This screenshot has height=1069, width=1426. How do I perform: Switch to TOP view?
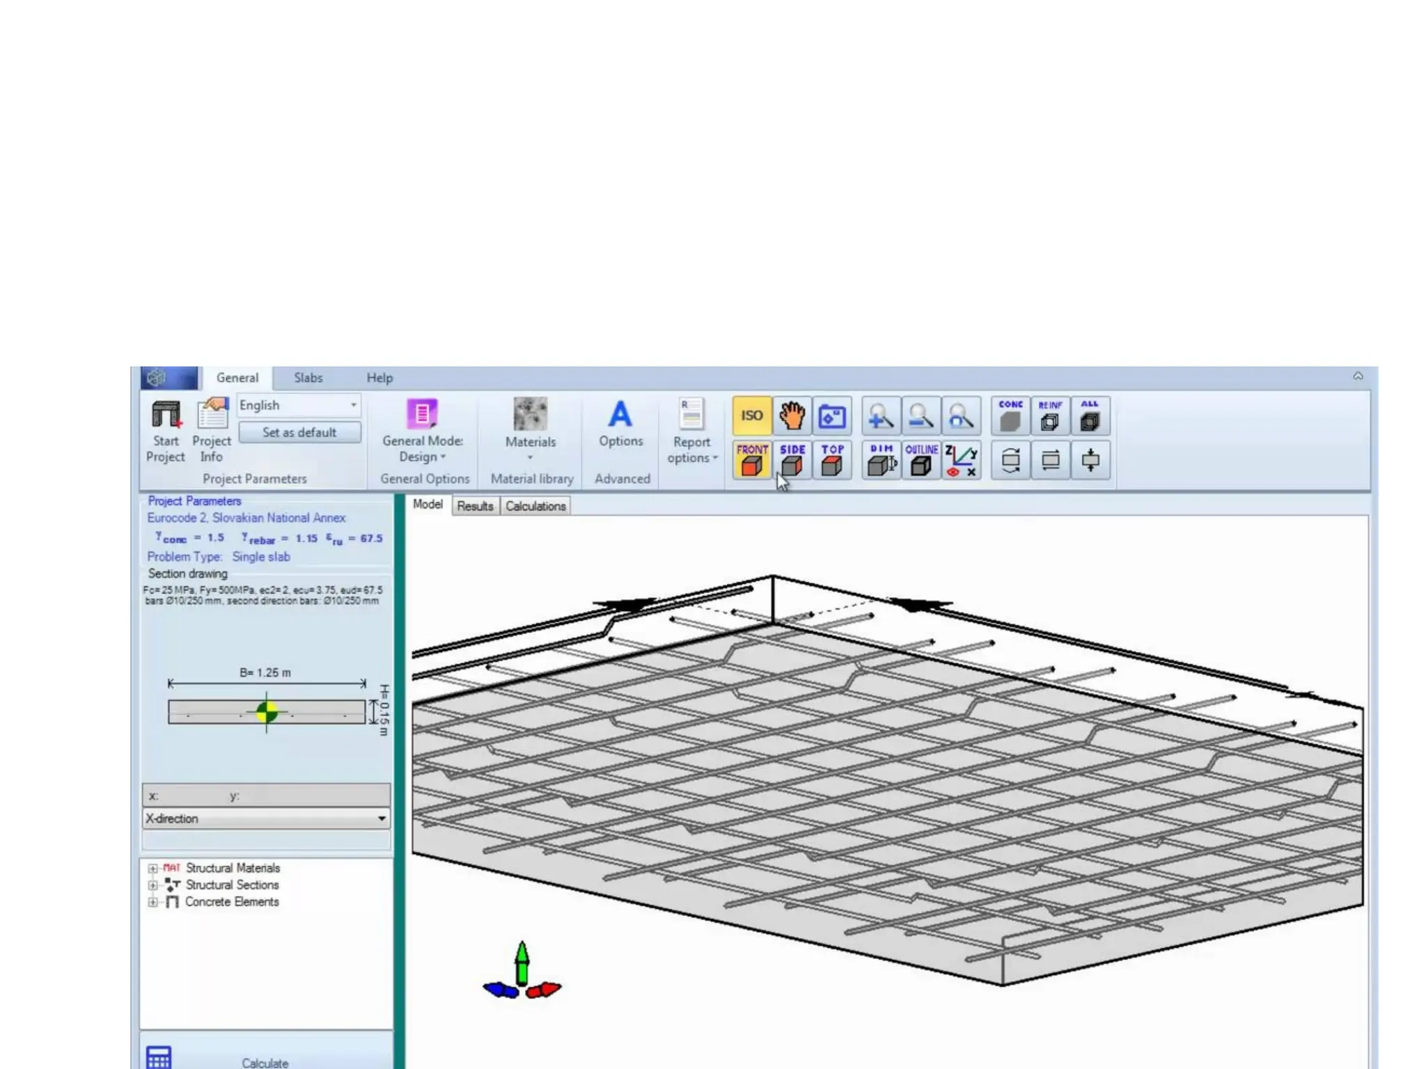pyautogui.click(x=832, y=460)
